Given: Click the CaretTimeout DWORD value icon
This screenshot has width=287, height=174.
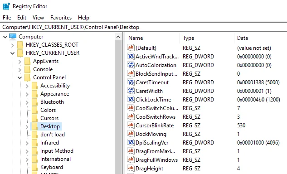Looking at the screenshot, I should 131,82.
